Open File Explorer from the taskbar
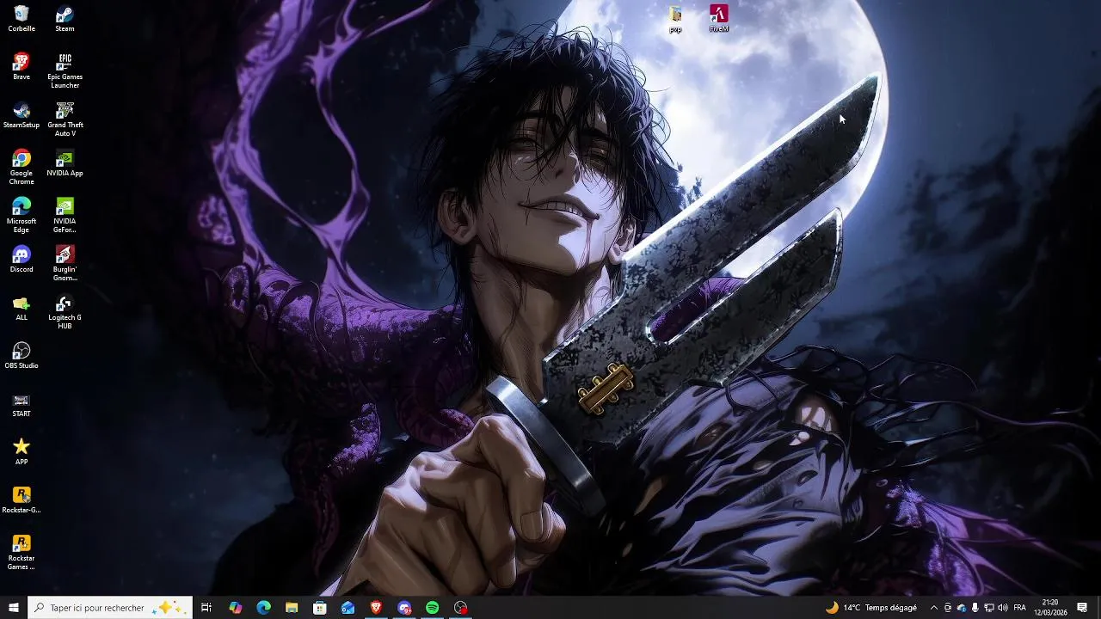Screen dimensions: 1101x619 (x=292, y=608)
